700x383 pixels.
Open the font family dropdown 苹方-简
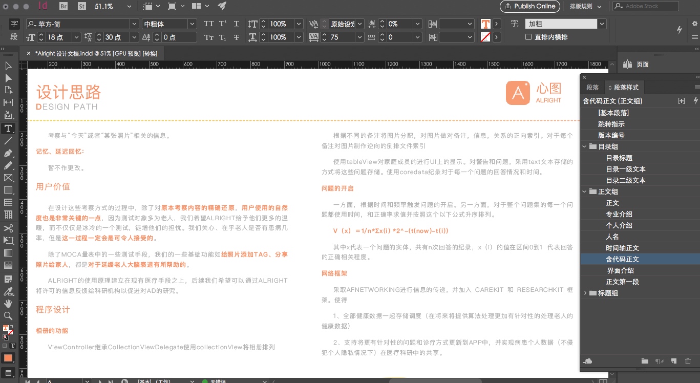point(135,24)
